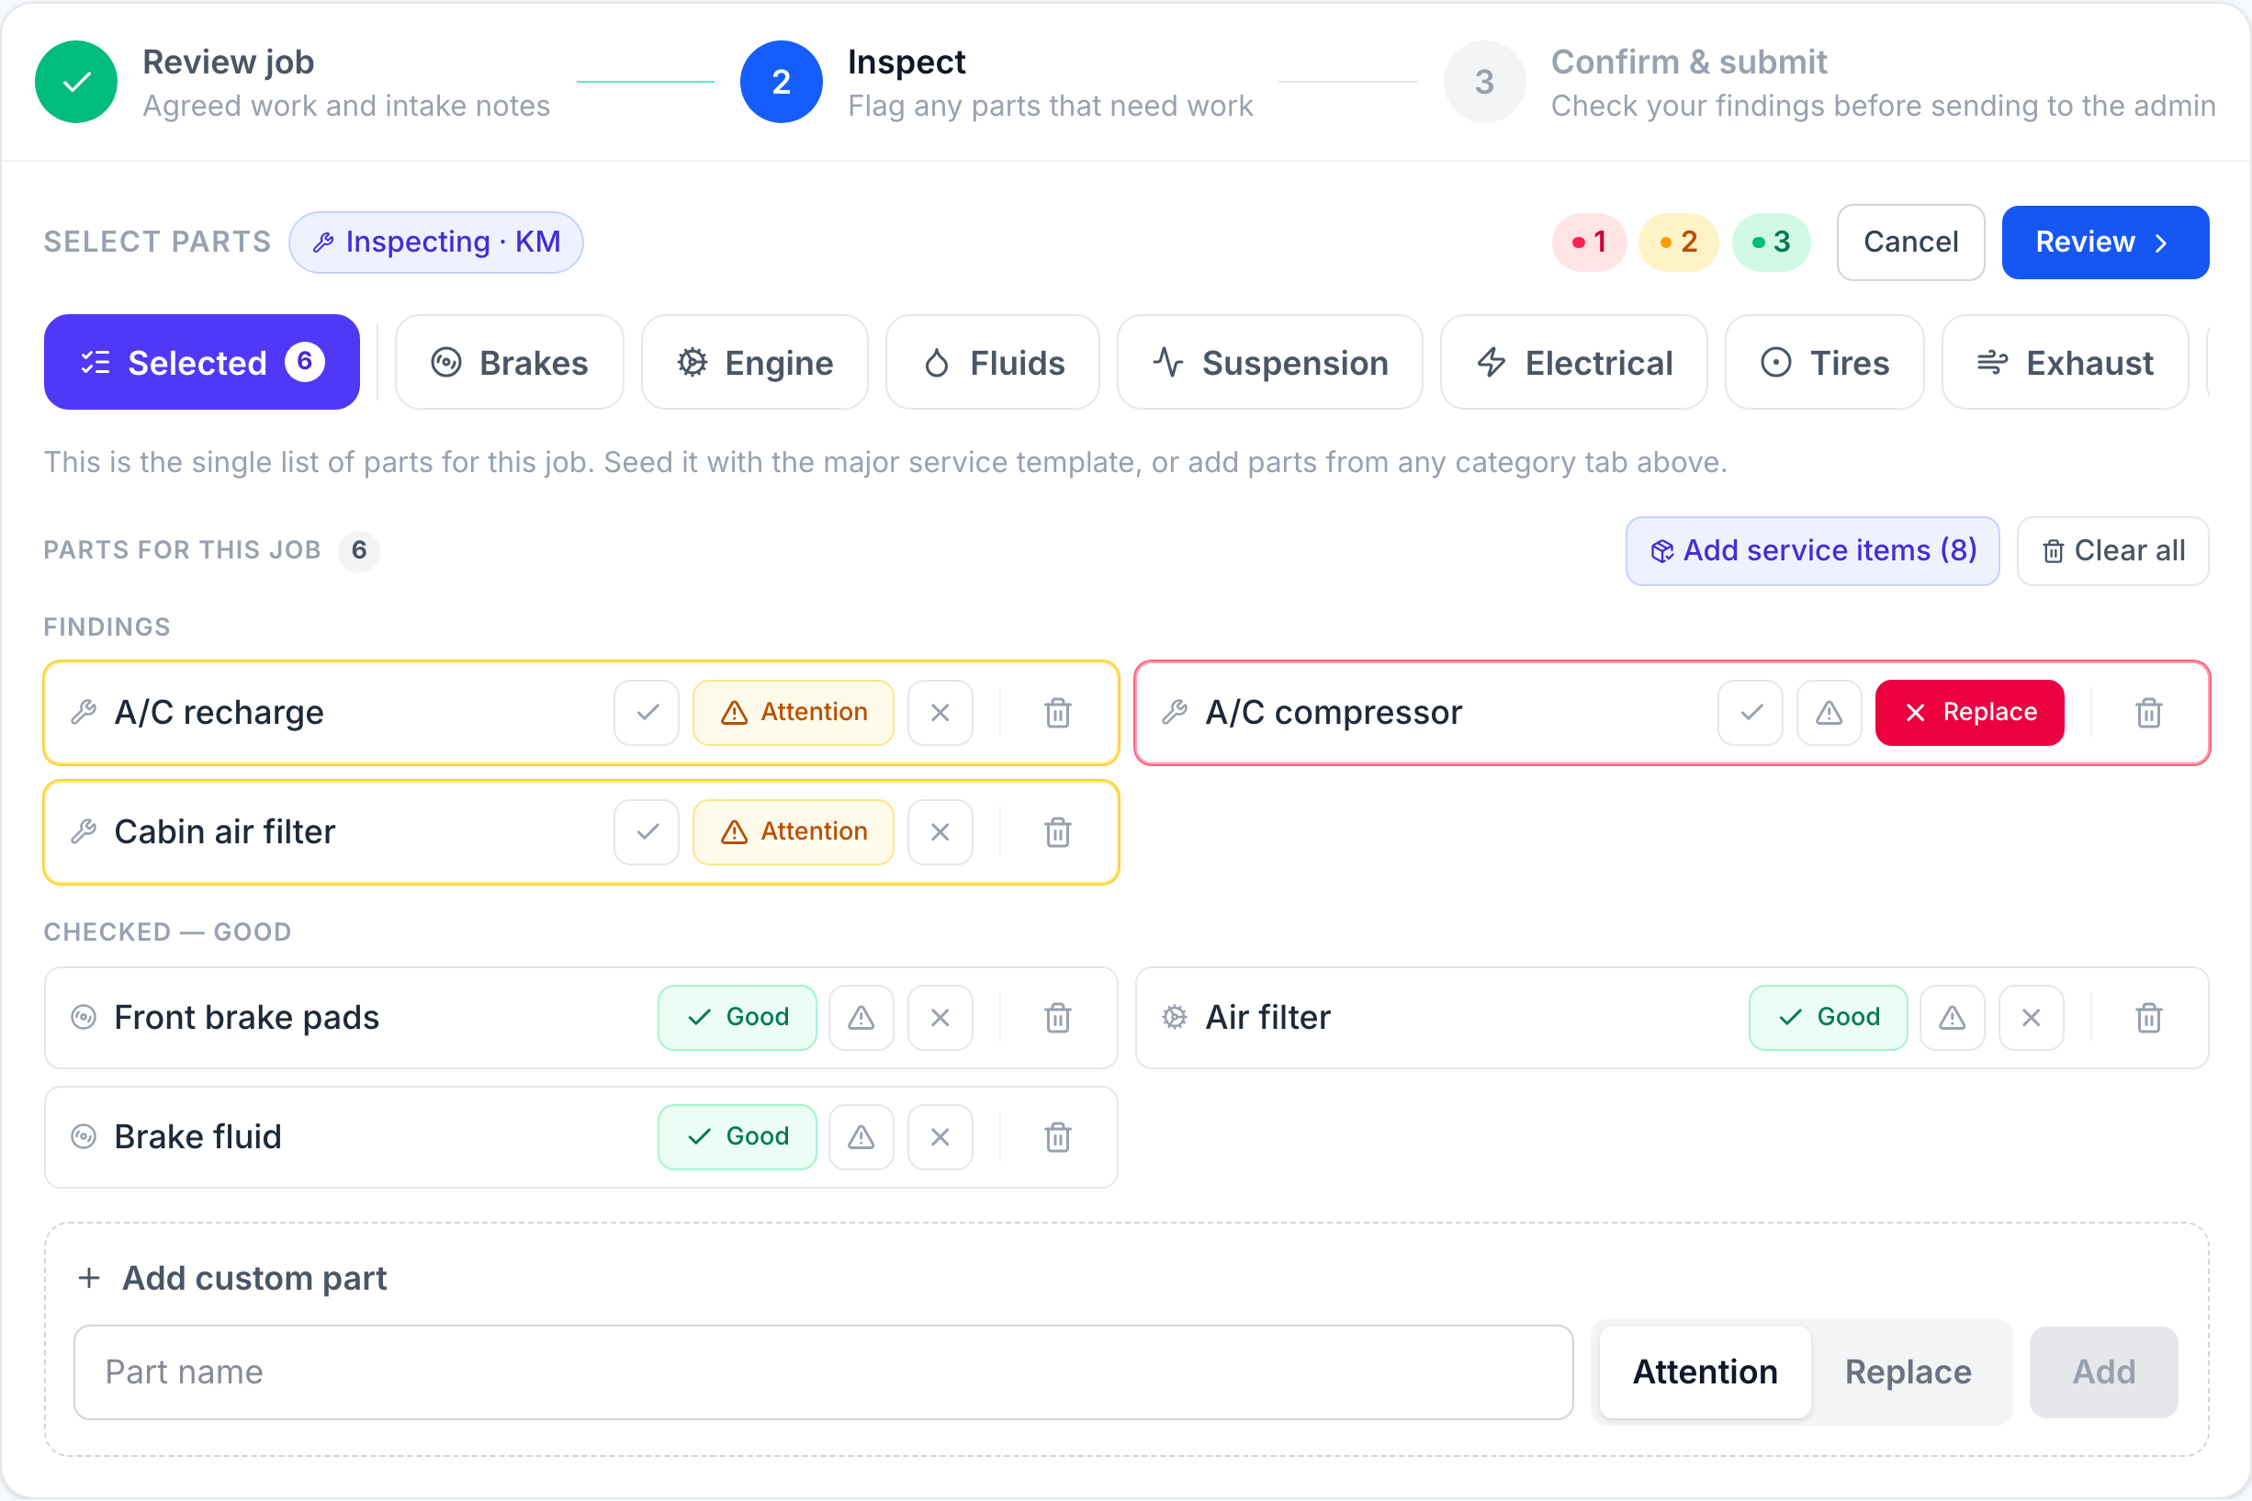The width and height of the screenshot is (2252, 1501).
Task: Toggle Front brake pads Good status
Action: tap(737, 1018)
